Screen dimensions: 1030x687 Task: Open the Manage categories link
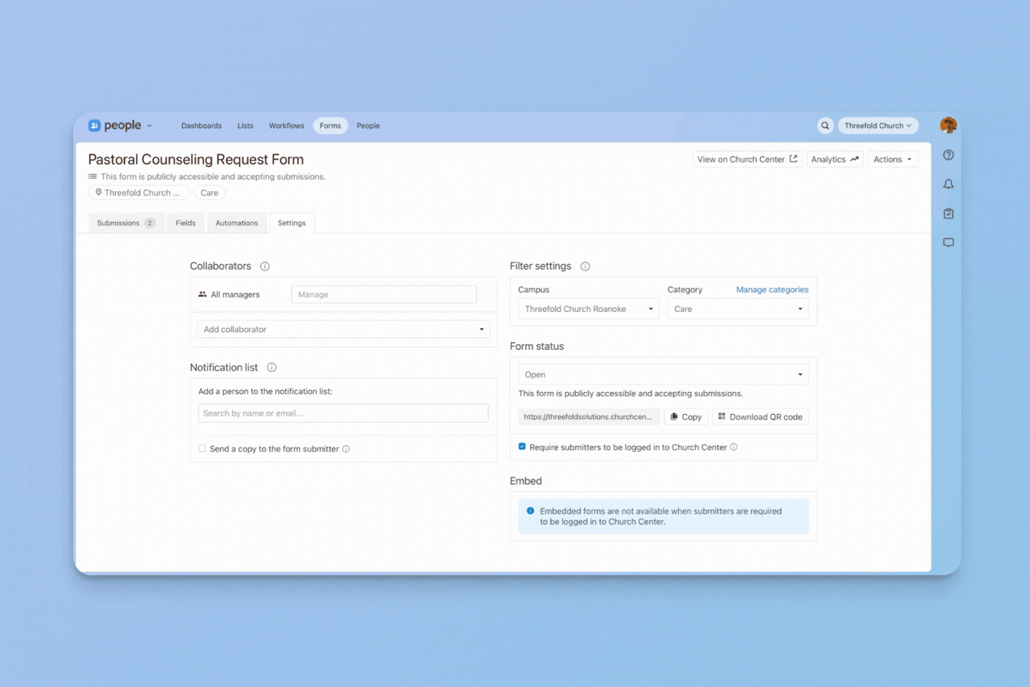(772, 290)
